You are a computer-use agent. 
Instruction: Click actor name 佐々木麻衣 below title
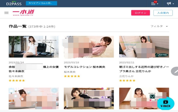pyautogui.click(x=16, y=76)
